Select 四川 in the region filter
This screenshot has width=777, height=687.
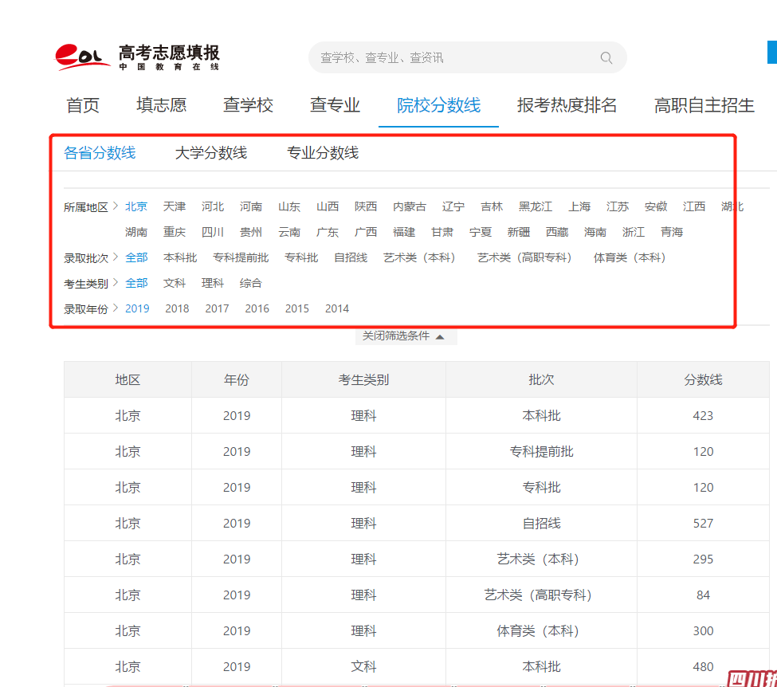(213, 232)
